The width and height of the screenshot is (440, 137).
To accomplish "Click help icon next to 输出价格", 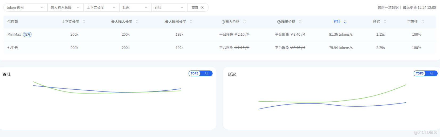I will pos(279,22).
